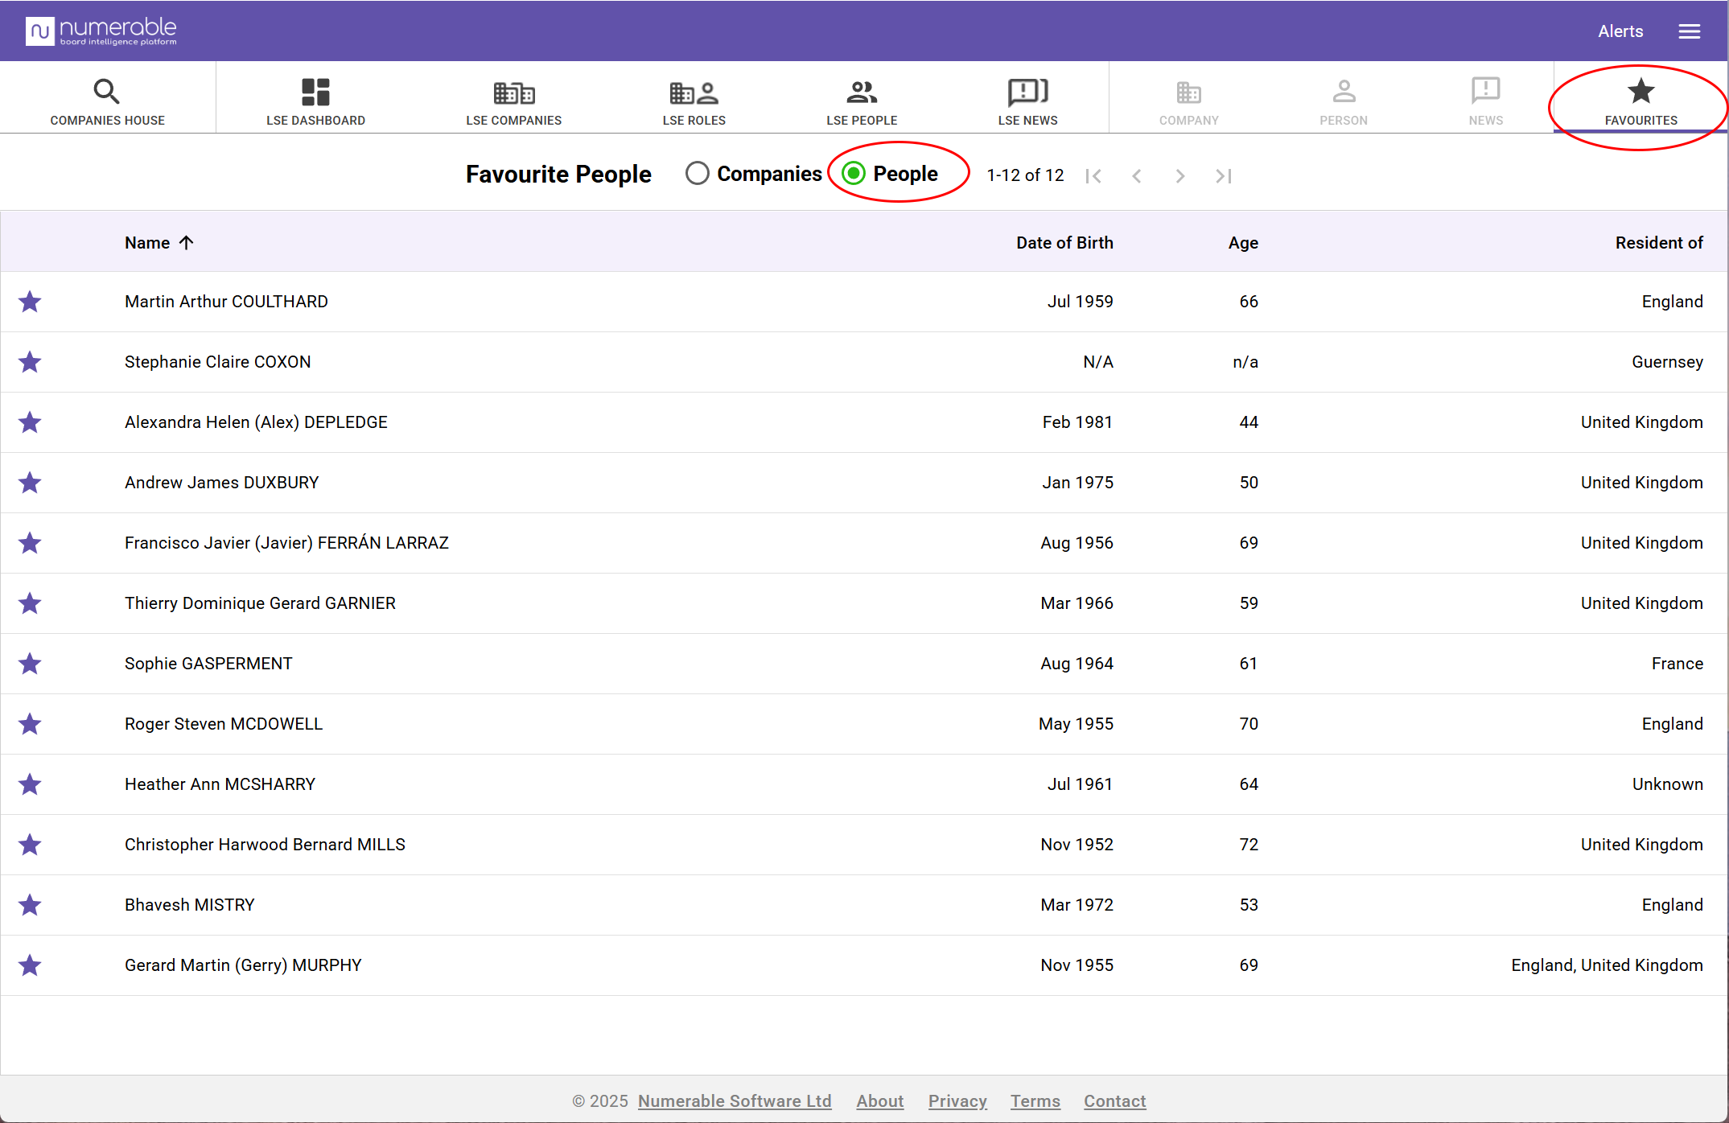Go to LSE Roles icon
The width and height of the screenshot is (1729, 1123).
click(694, 93)
